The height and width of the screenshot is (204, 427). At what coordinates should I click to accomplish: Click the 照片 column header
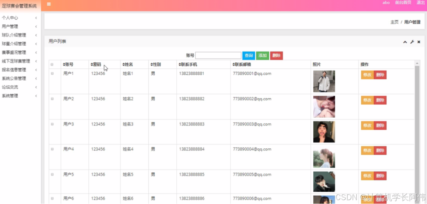click(x=317, y=64)
